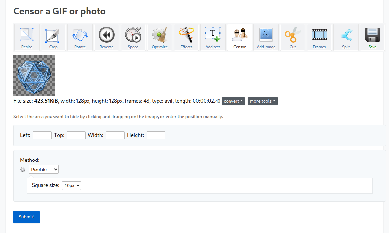Select the Add text tool
Image resolution: width=389 pixels, height=233 pixels.
tap(213, 38)
